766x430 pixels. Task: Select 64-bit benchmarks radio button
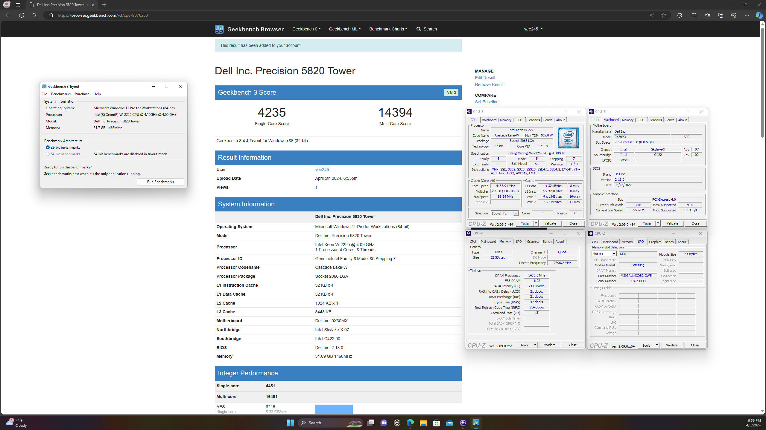point(48,154)
